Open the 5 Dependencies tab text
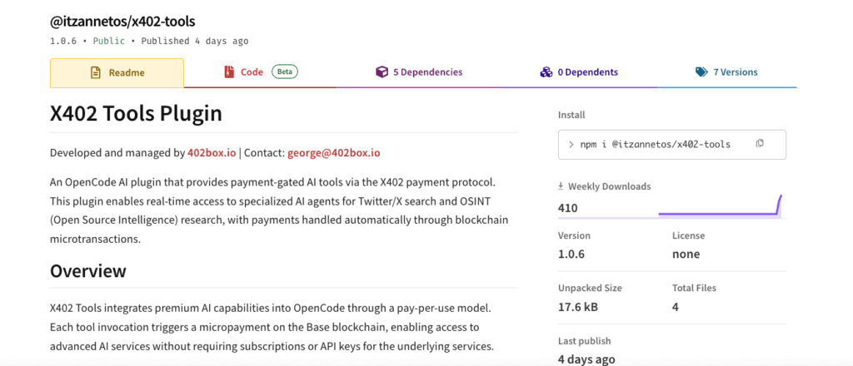The image size is (853, 366). click(427, 72)
